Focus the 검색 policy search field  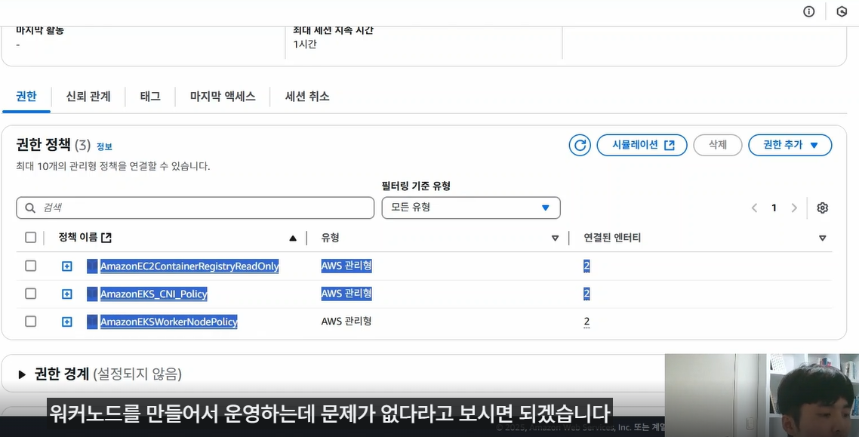pos(195,208)
